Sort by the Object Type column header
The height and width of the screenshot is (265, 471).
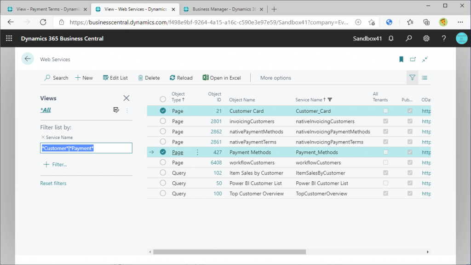coord(178,97)
